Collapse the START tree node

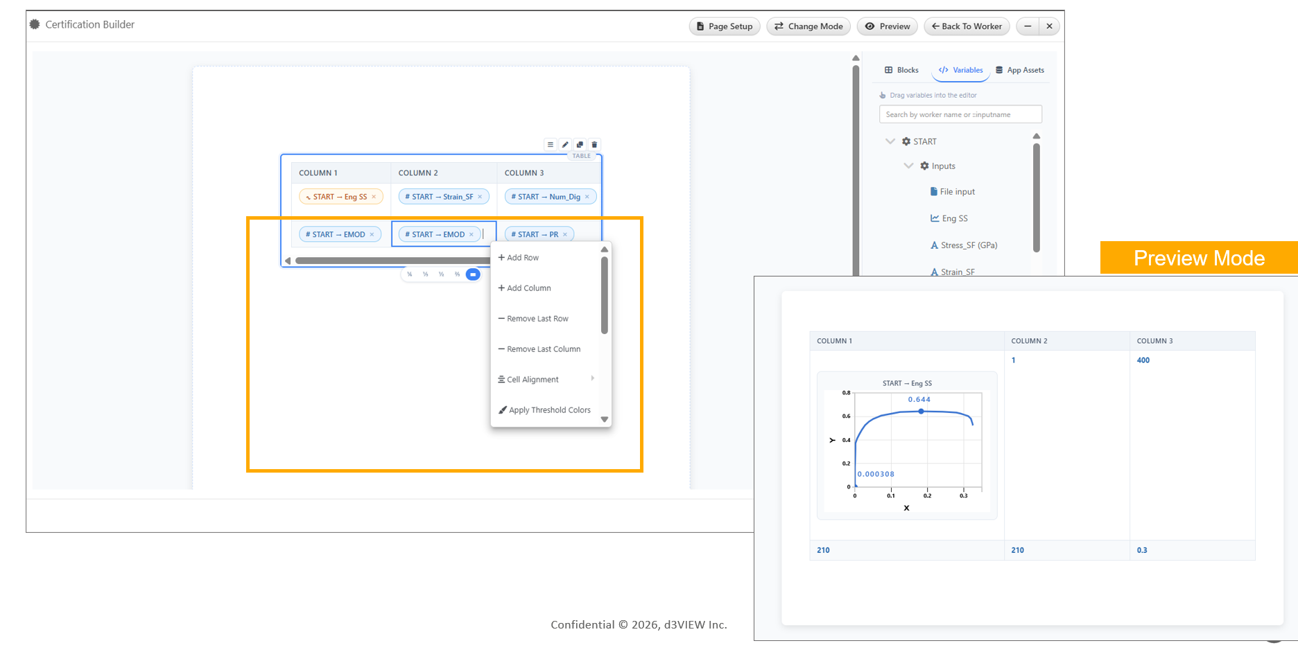[x=890, y=141]
